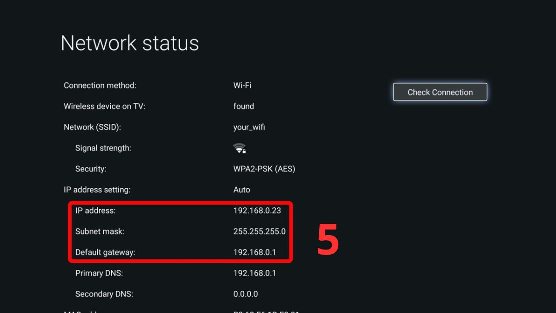Viewport: 556px width, 313px height.
Task: Click the WPA2-PSK (AES) security value
Action: click(x=264, y=169)
